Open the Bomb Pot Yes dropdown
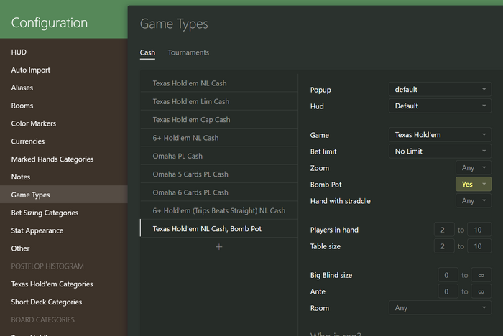The image size is (503, 336). tap(474, 185)
